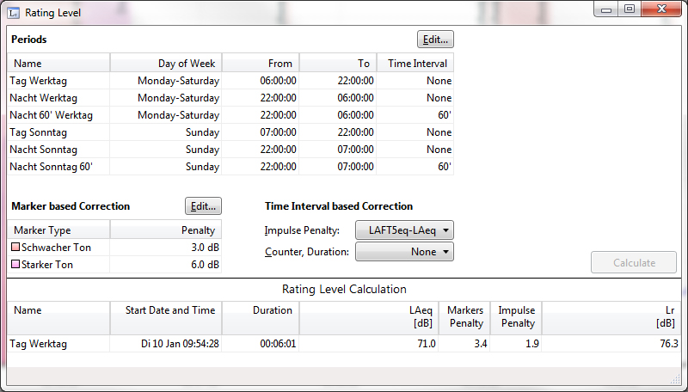Open the Impulse Penalty dropdown

tap(403, 230)
